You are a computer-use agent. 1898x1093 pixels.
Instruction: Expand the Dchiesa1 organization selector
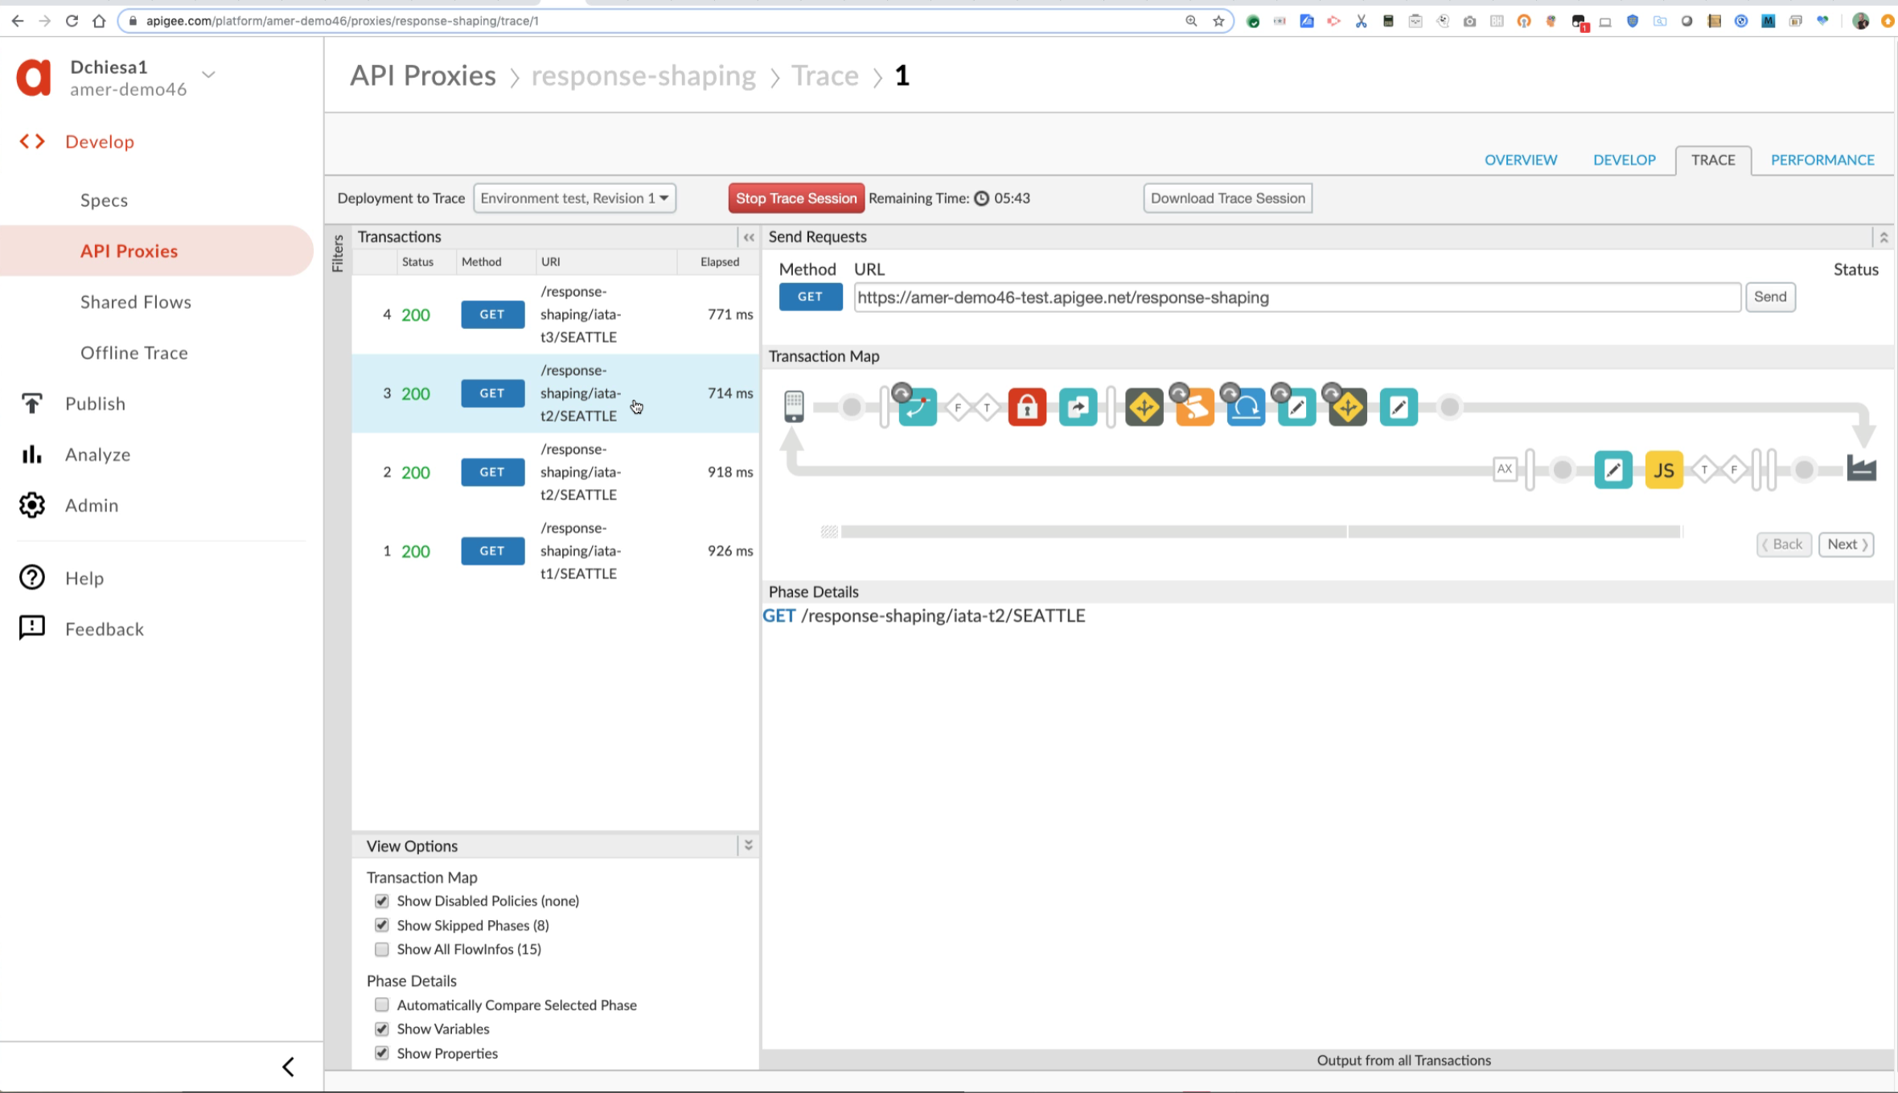[x=208, y=75]
